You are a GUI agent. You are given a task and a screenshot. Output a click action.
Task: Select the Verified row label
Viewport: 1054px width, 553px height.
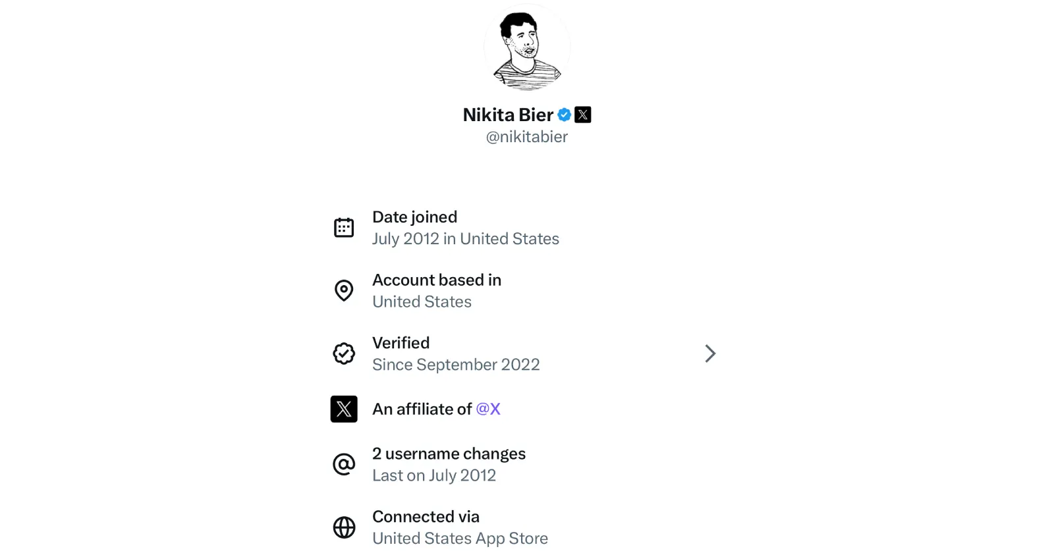click(x=401, y=343)
